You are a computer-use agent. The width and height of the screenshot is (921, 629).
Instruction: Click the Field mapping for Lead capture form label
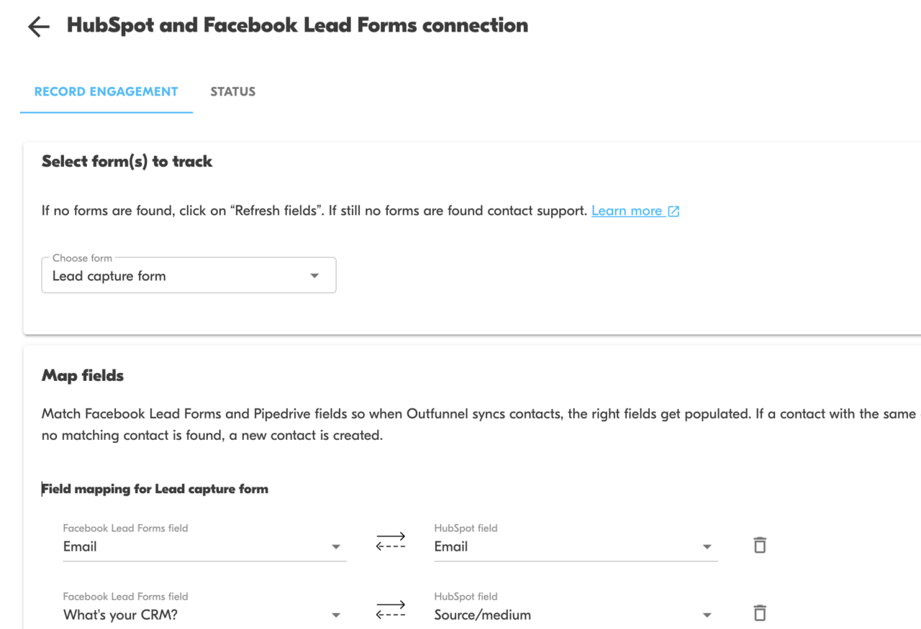[155, 489]
